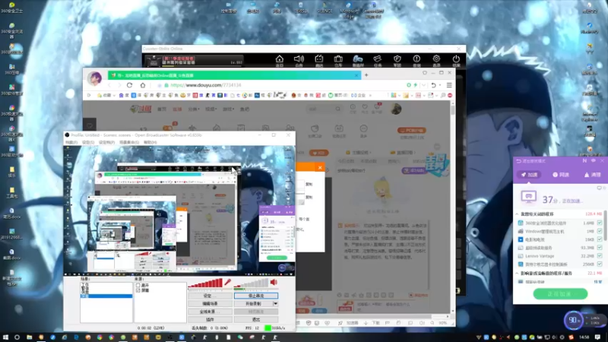
Task: Close the orange popup with X
Action: (x=320, y=167)
